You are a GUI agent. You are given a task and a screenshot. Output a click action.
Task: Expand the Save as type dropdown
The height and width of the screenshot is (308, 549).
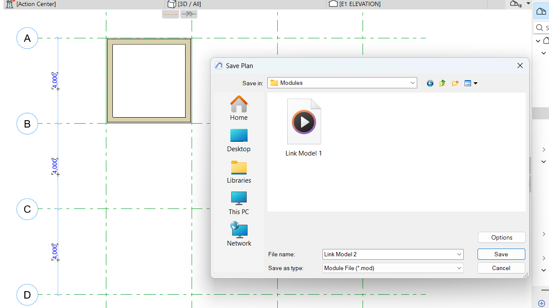[459, 268]
